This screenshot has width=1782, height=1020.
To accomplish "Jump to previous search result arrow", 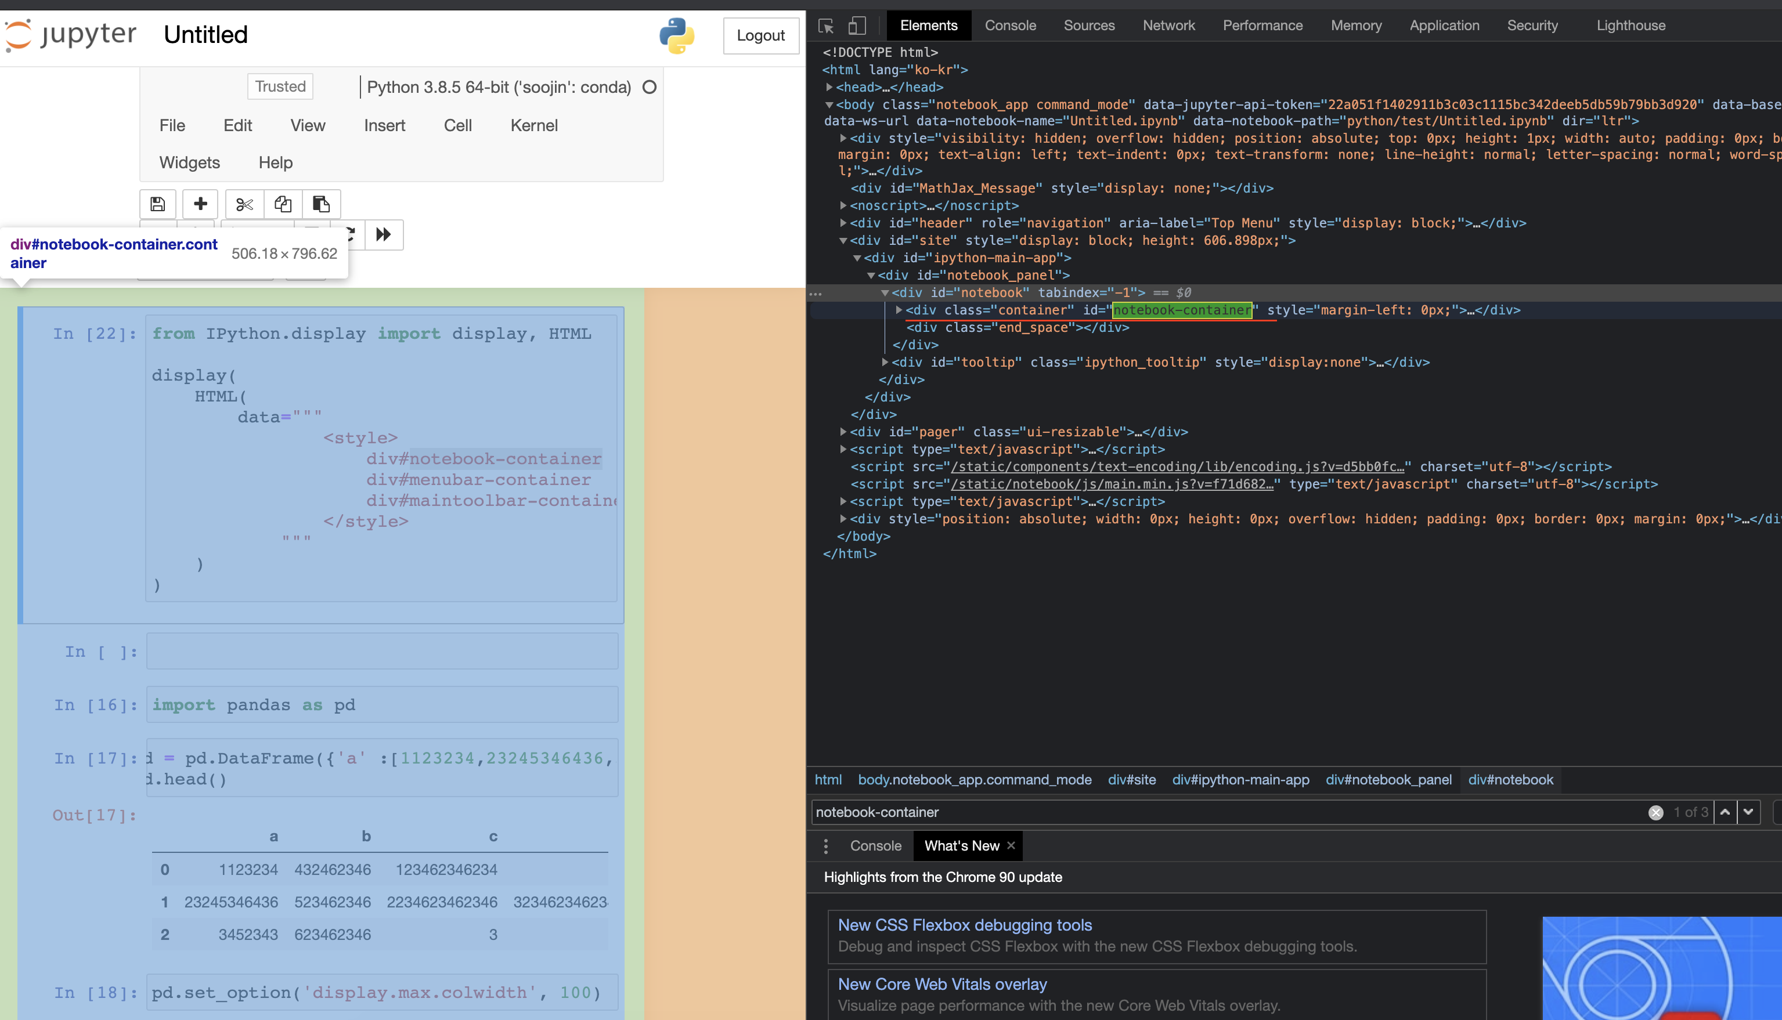I will [1725, 812].
